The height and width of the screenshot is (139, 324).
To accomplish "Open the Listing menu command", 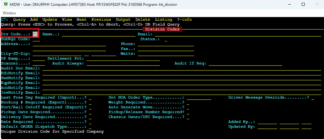I will tap(163, 20).
